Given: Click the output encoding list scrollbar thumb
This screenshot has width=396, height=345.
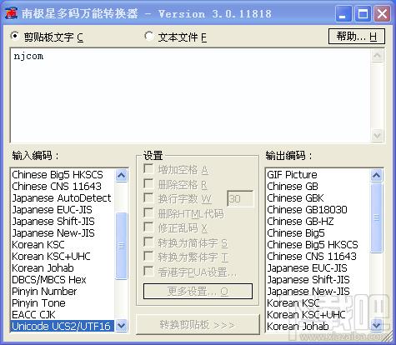Looking at the screenshot, I should click(x=377, y=217).
